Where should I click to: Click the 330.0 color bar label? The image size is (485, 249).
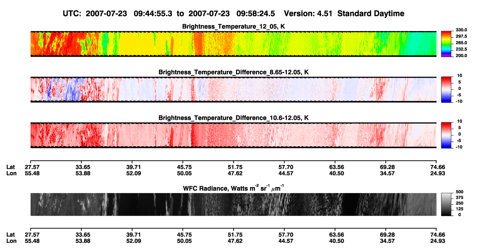tap(461, 30)
